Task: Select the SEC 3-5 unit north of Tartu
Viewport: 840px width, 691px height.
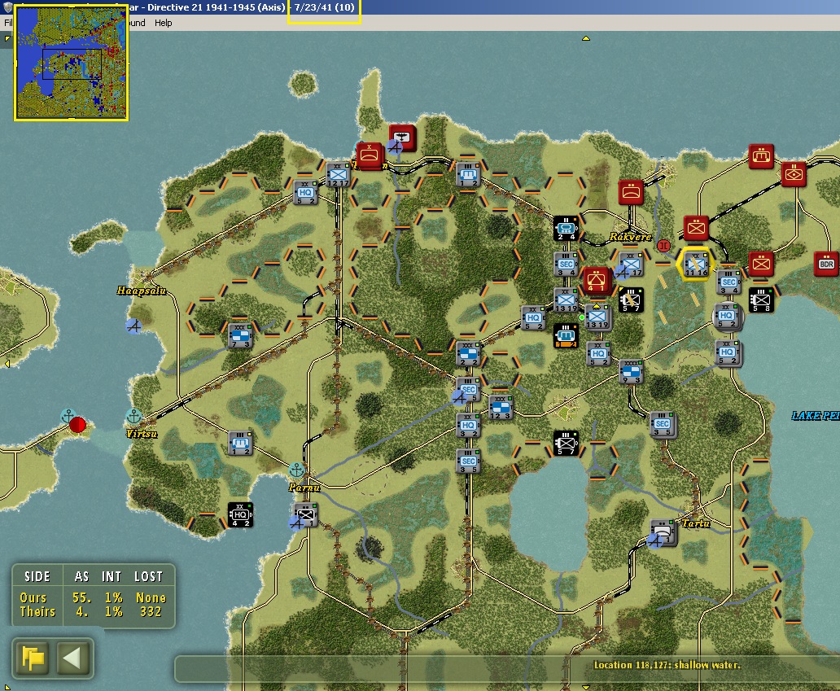Action: click(663, 425)
